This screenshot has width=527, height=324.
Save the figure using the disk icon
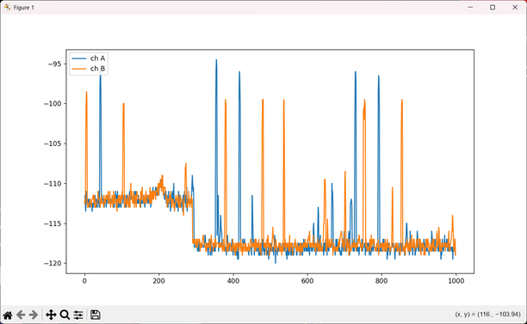[95, 315]
